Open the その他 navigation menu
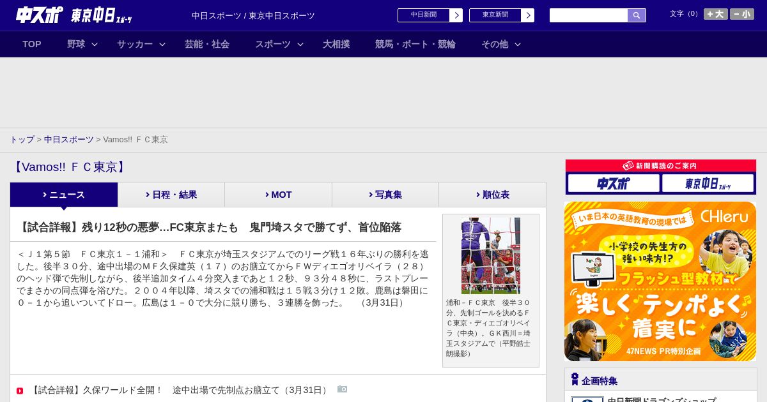The height and width of the screenshot is (402, 767). click(495, 44)
